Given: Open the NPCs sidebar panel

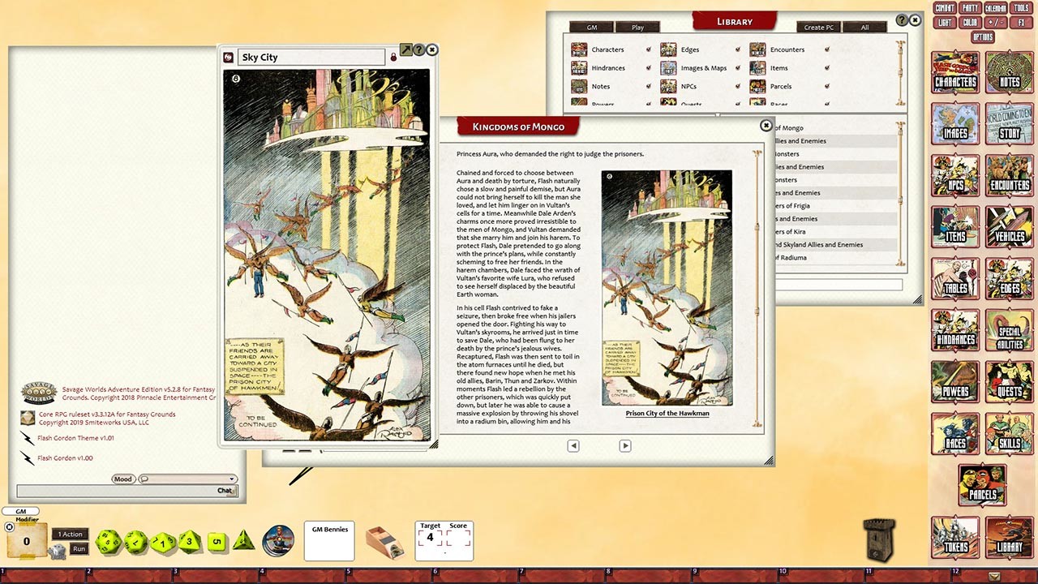Looking at the screenshot, I should point(954,177).
